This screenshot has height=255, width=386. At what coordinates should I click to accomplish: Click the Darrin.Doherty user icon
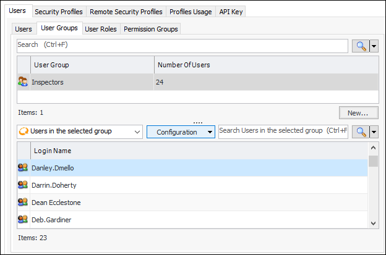coord(23,185)
